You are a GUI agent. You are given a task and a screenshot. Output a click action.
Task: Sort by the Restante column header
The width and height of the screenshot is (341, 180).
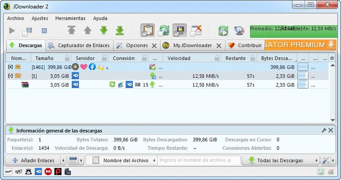(236, 58)
